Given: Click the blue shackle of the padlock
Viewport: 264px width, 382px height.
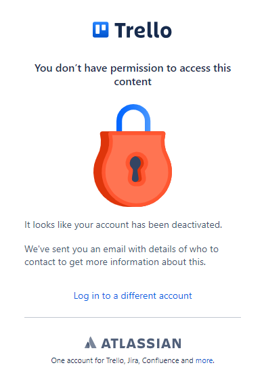Looking at the screenshot, I should point(133,118).
